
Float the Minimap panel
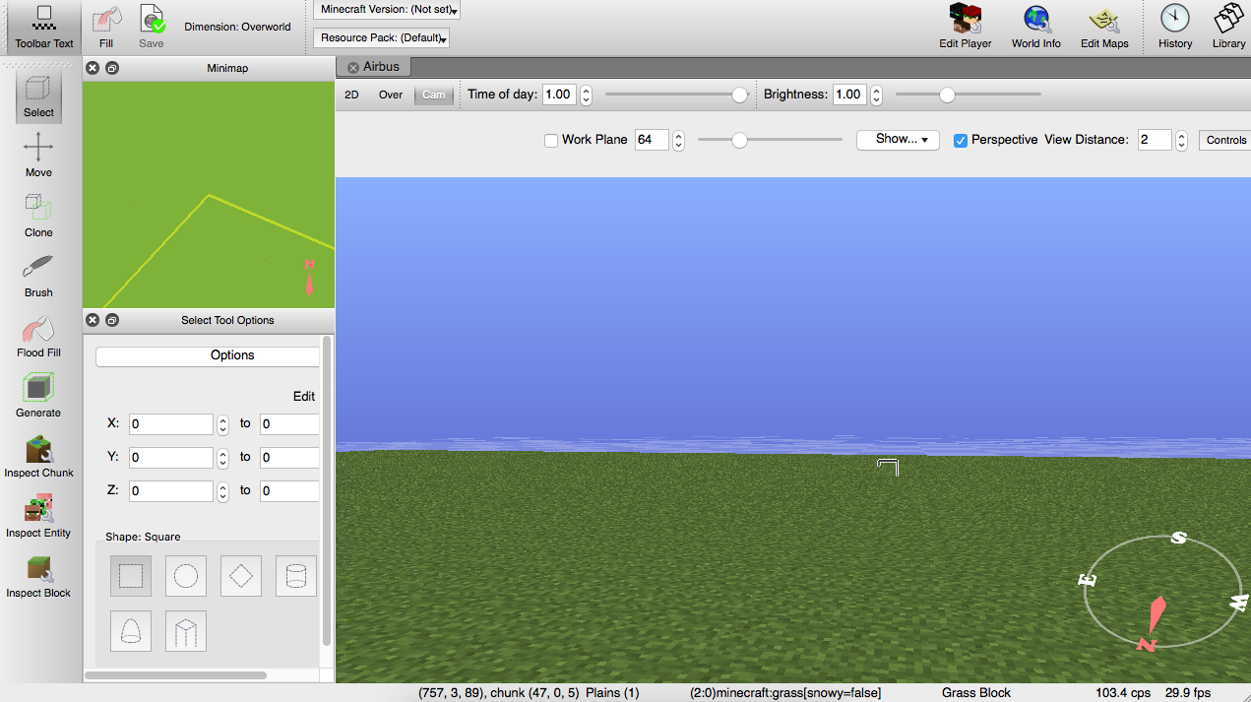pyautogui.click(x=112, y=68)
